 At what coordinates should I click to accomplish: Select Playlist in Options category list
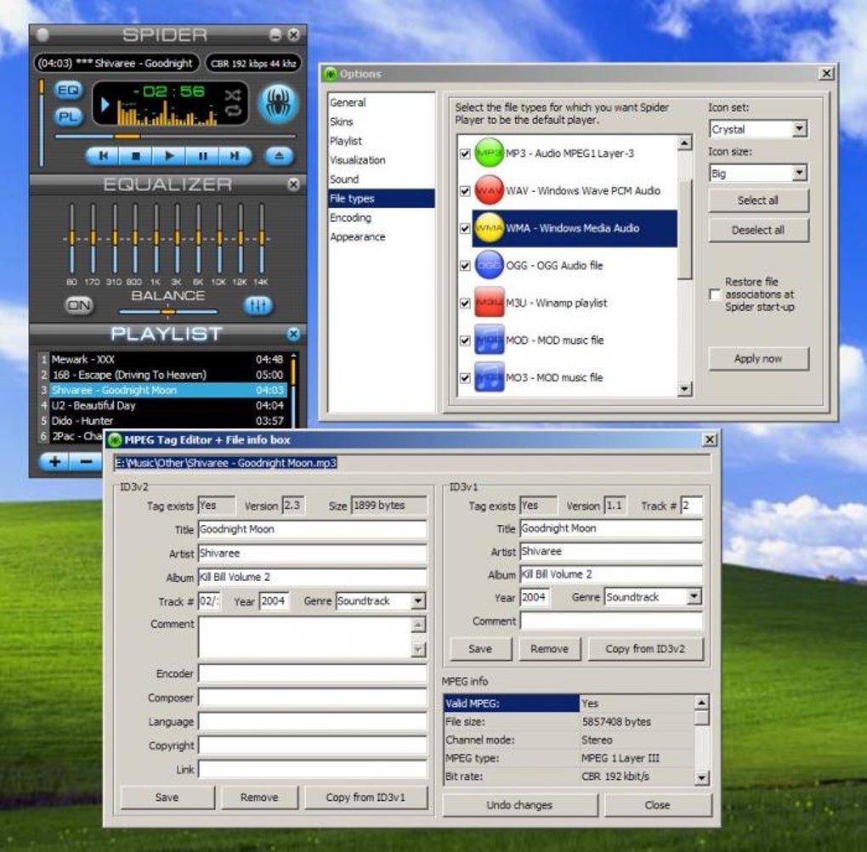tap(346, 141)
